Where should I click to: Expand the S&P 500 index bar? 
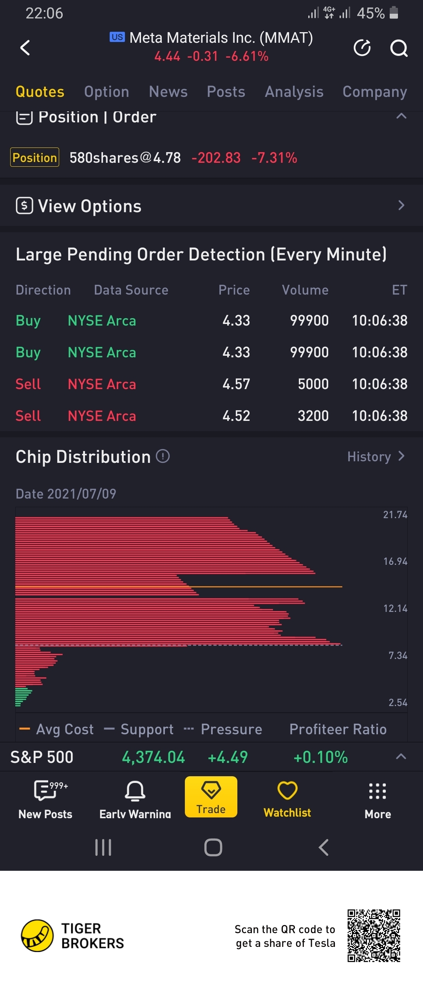click(x=401, y=757)
